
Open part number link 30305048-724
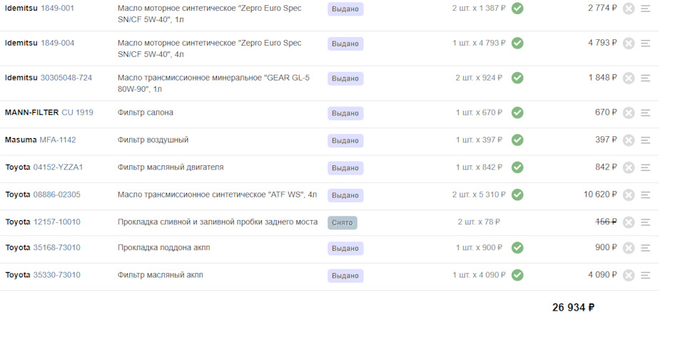(66, 78)
